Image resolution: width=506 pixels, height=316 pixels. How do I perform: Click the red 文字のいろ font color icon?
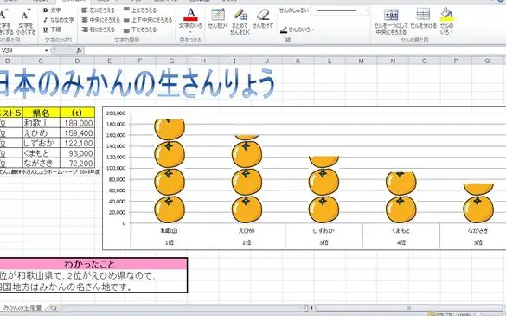[190, 15]
